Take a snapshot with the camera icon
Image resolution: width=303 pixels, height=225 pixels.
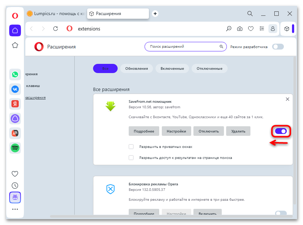[x=240, y=29]
